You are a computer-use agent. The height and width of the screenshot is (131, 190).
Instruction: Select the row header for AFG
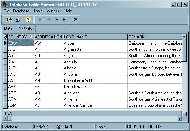pyautogui.click(x=5, y=49)
